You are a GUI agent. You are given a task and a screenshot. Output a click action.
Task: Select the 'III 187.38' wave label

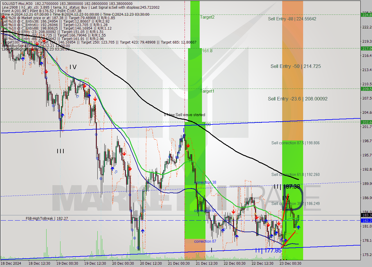(287, 187)
